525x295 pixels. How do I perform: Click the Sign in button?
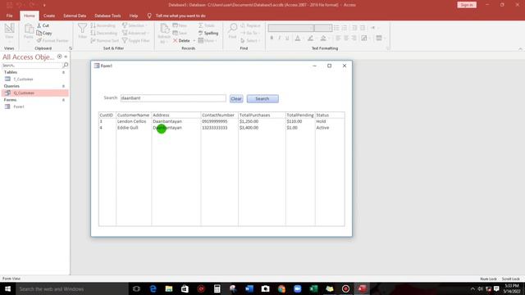(467, 5)
